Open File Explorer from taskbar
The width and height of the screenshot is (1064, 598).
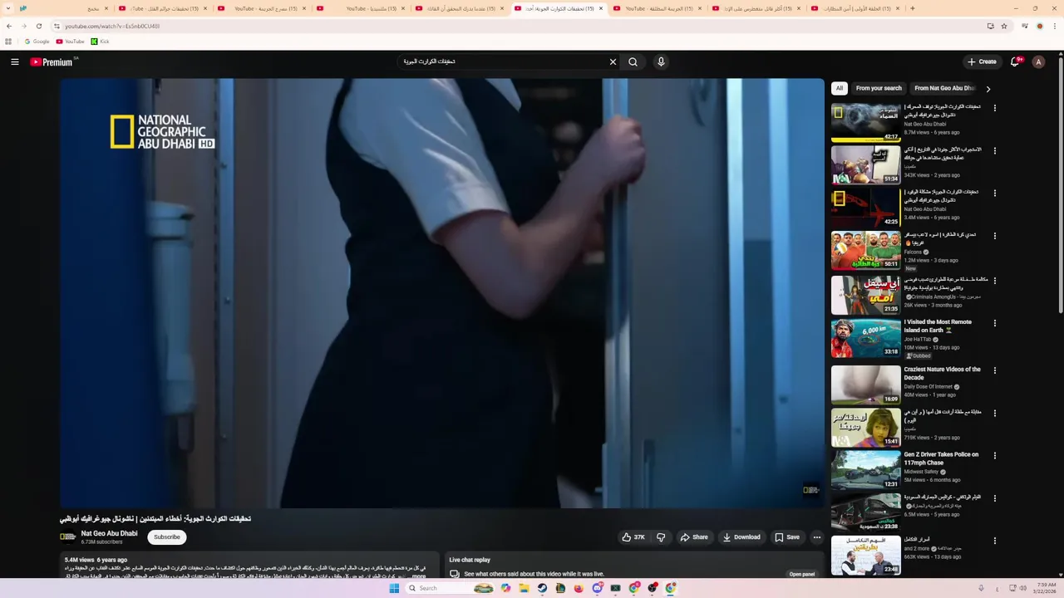524,588
